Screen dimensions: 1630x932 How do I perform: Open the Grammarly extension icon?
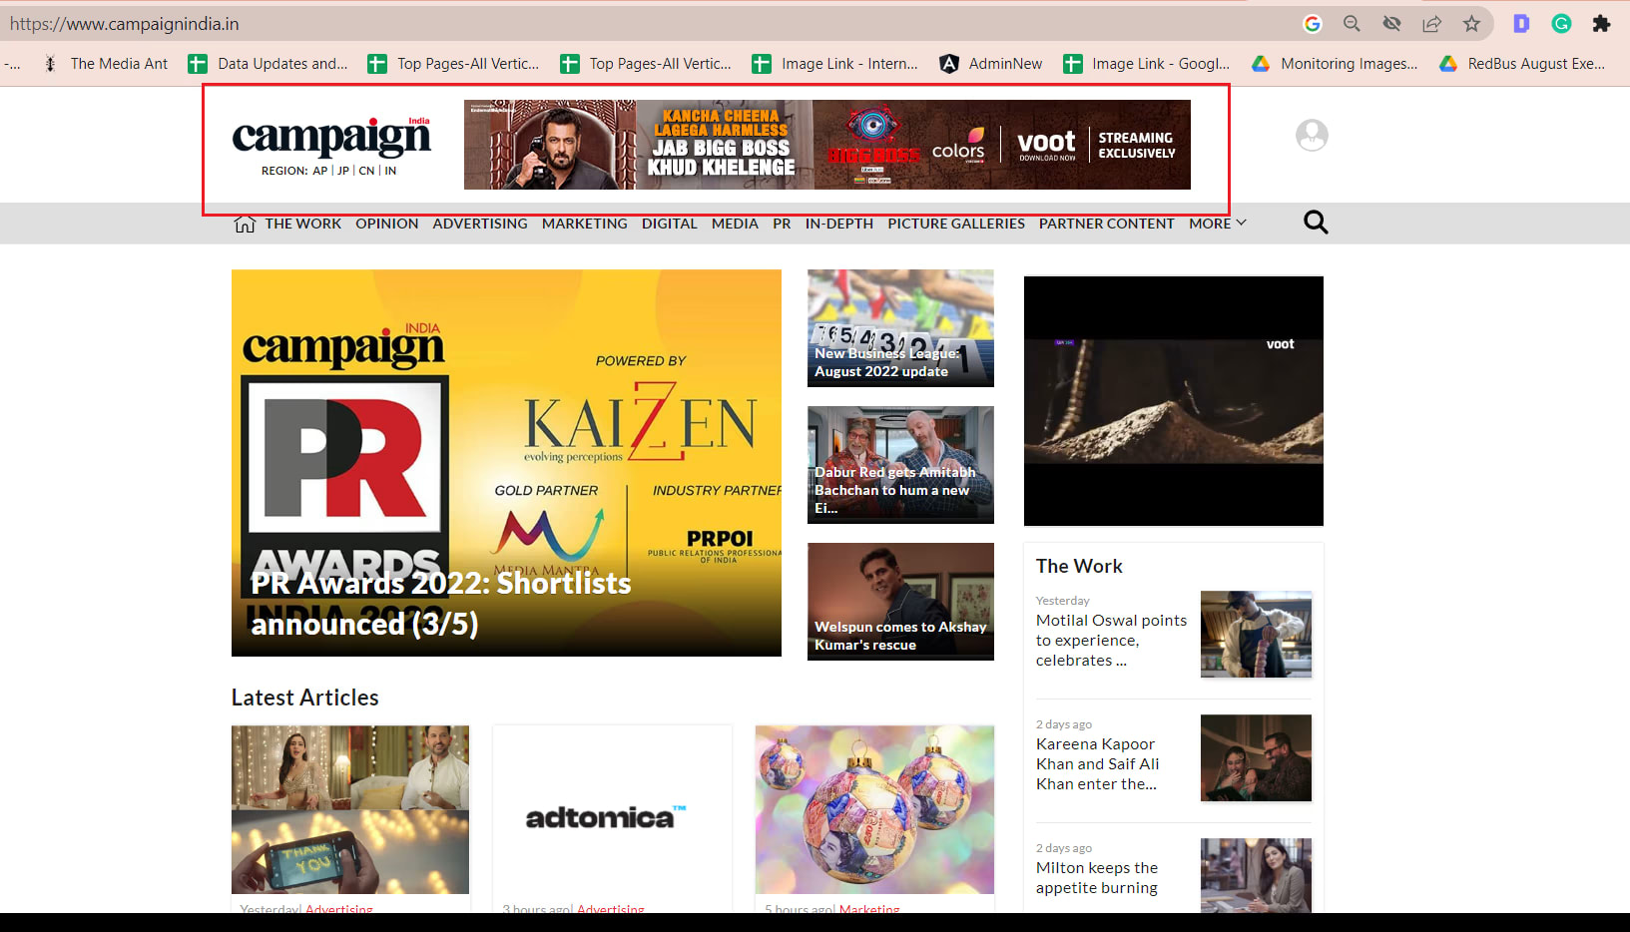[1561, 24]
